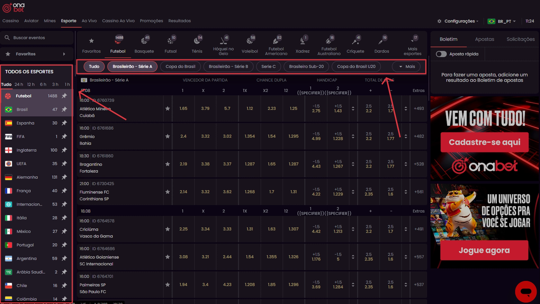The width and height of the screenshot is (540, 304).
Task: Pin UEFA in the sidebar
Action: (x=64, y=163)
